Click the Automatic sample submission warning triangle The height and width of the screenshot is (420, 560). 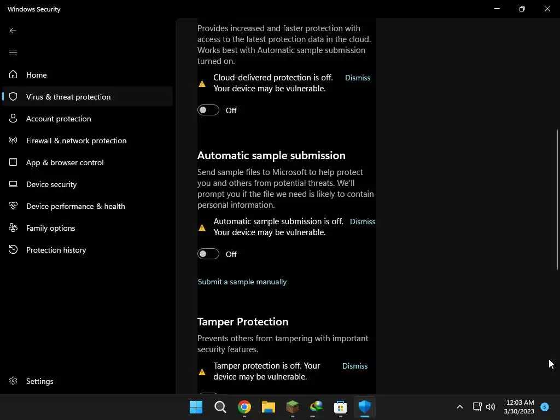pyautogui.click(x=202, y=227)
